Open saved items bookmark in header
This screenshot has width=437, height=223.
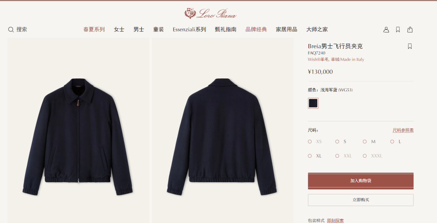[398, 29]
